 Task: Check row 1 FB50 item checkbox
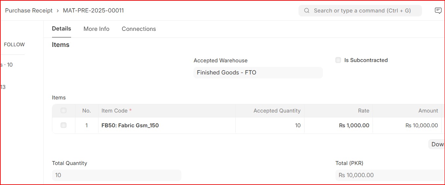(64, 125)
